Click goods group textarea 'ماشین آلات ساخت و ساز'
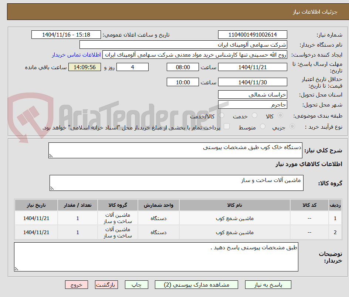349x297 pixels. pos(176,183)
